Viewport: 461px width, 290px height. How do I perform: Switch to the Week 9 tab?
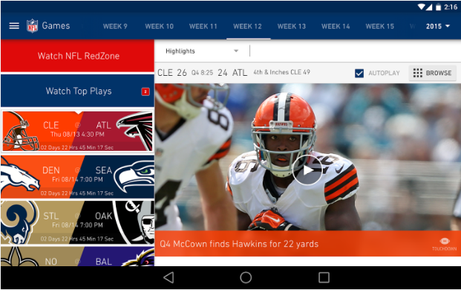(115, 27)
